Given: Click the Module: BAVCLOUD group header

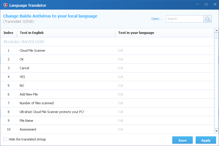Looking at the screenshot, I should coord(24,42).
